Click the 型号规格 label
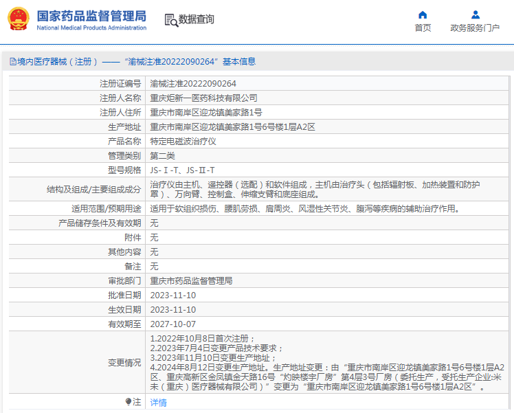 pos(124,170)
